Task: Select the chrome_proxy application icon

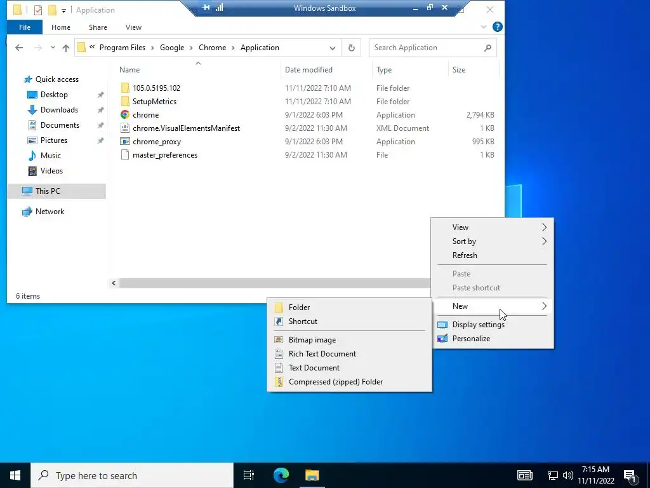Action: (125, 142)
